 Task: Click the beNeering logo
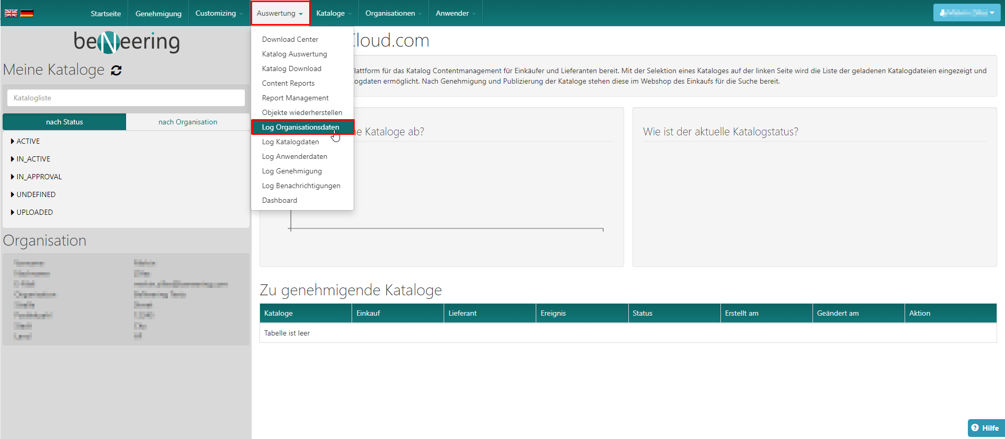[x=127, y=42]
